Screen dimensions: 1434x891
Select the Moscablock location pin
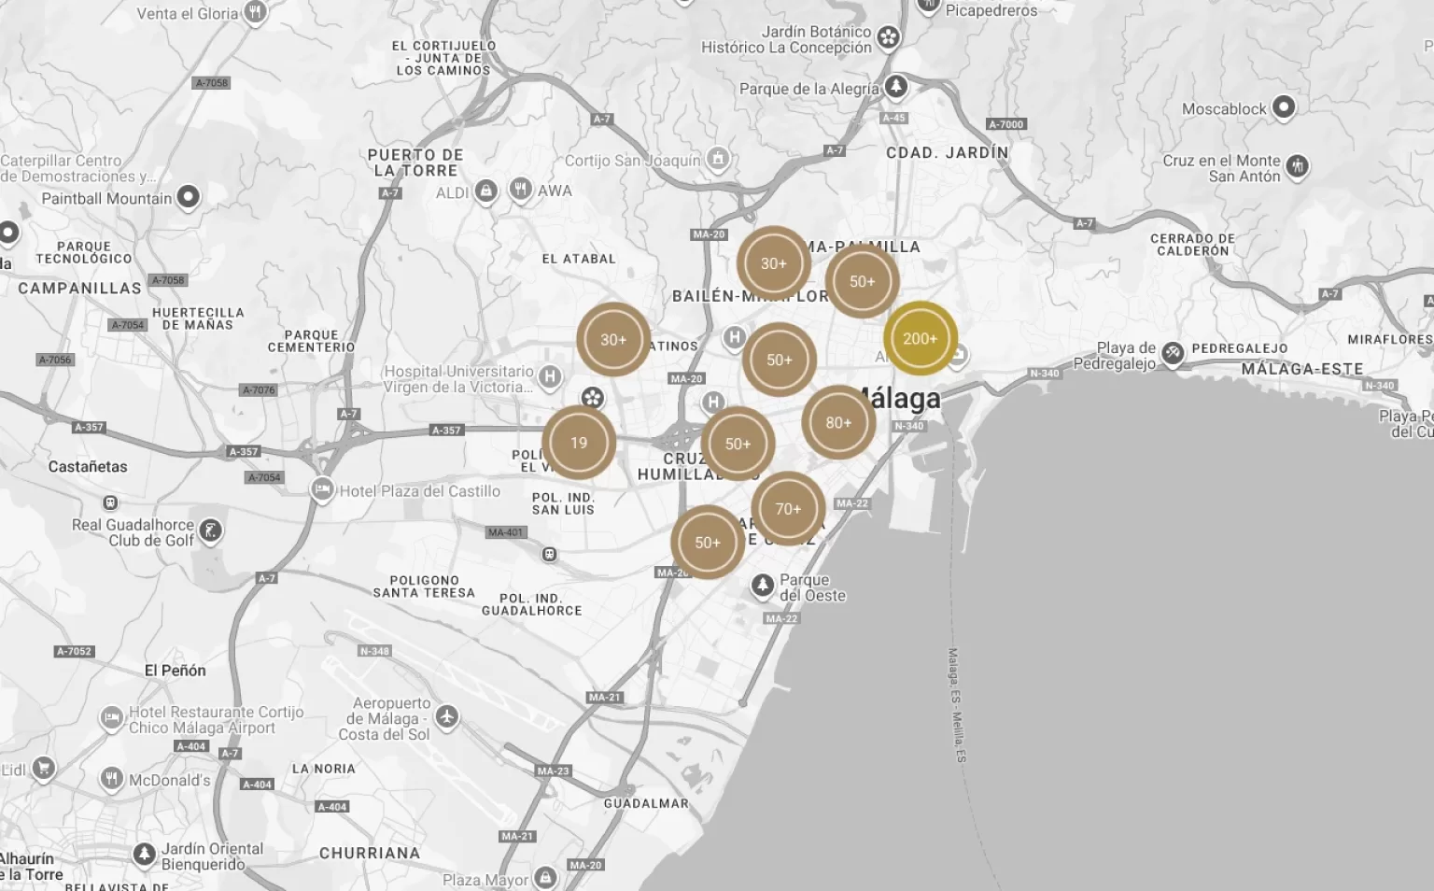(1284, 107)
